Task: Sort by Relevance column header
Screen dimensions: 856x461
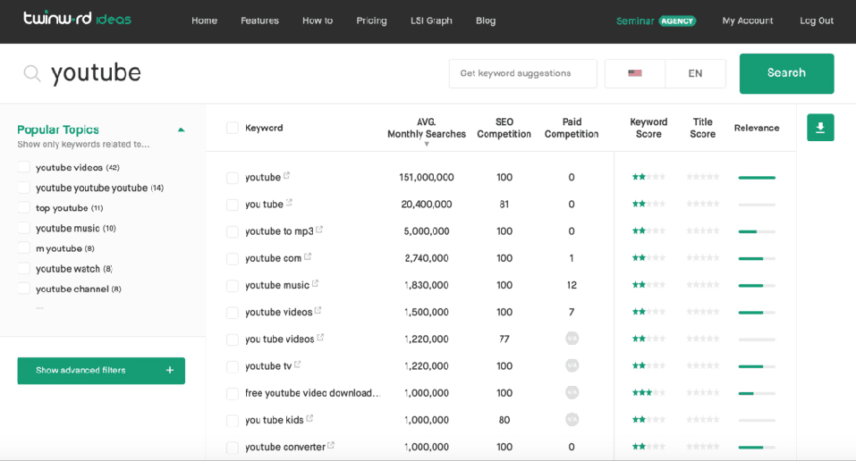Action: pos(757,128)
